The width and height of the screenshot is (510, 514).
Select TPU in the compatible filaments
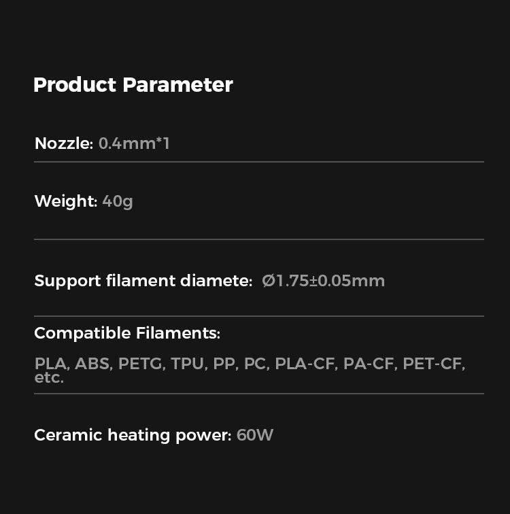(x=188, y=364)
